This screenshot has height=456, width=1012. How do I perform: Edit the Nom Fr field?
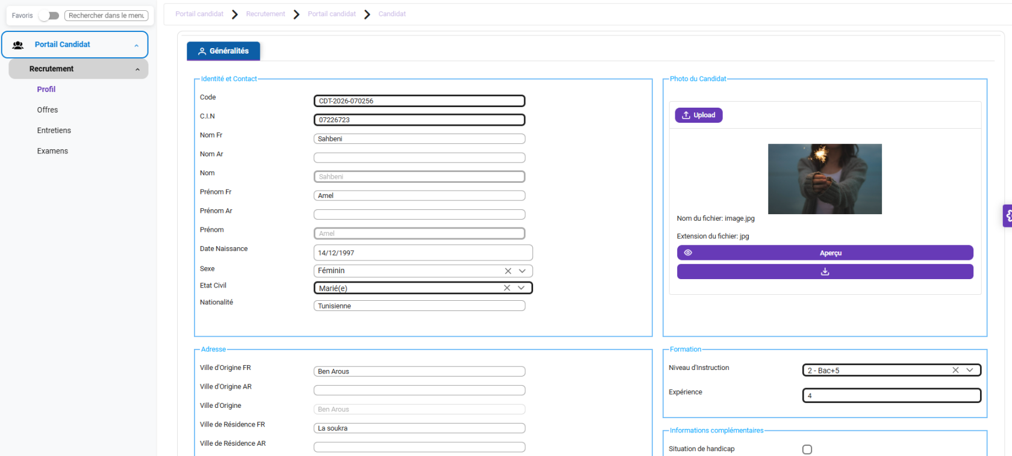pos(419,139)
